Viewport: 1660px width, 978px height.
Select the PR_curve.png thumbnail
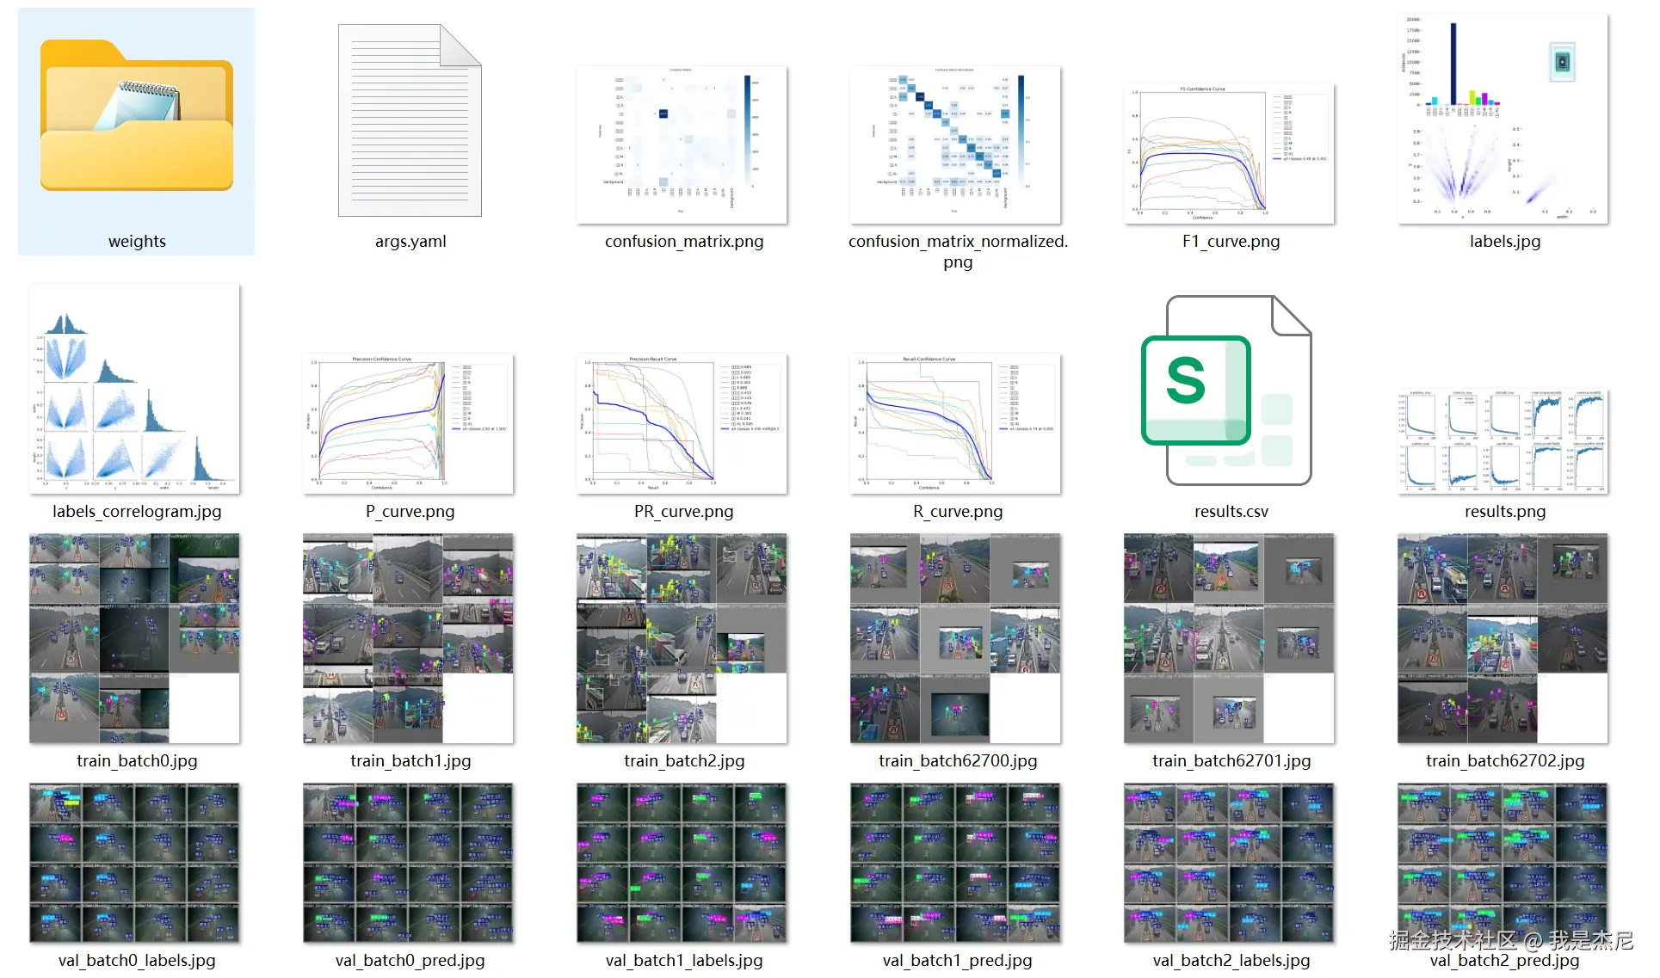point(682,423)
